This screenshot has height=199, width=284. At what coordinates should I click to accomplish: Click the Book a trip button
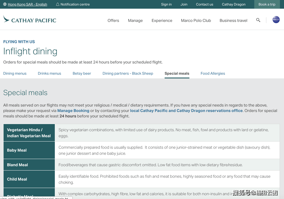click(x=267, y=4)
